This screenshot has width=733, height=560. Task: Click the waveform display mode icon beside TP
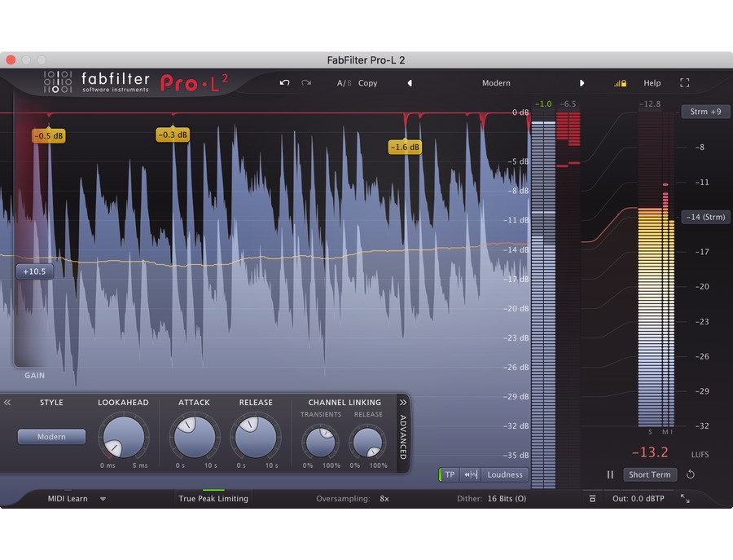click(471, 475)
